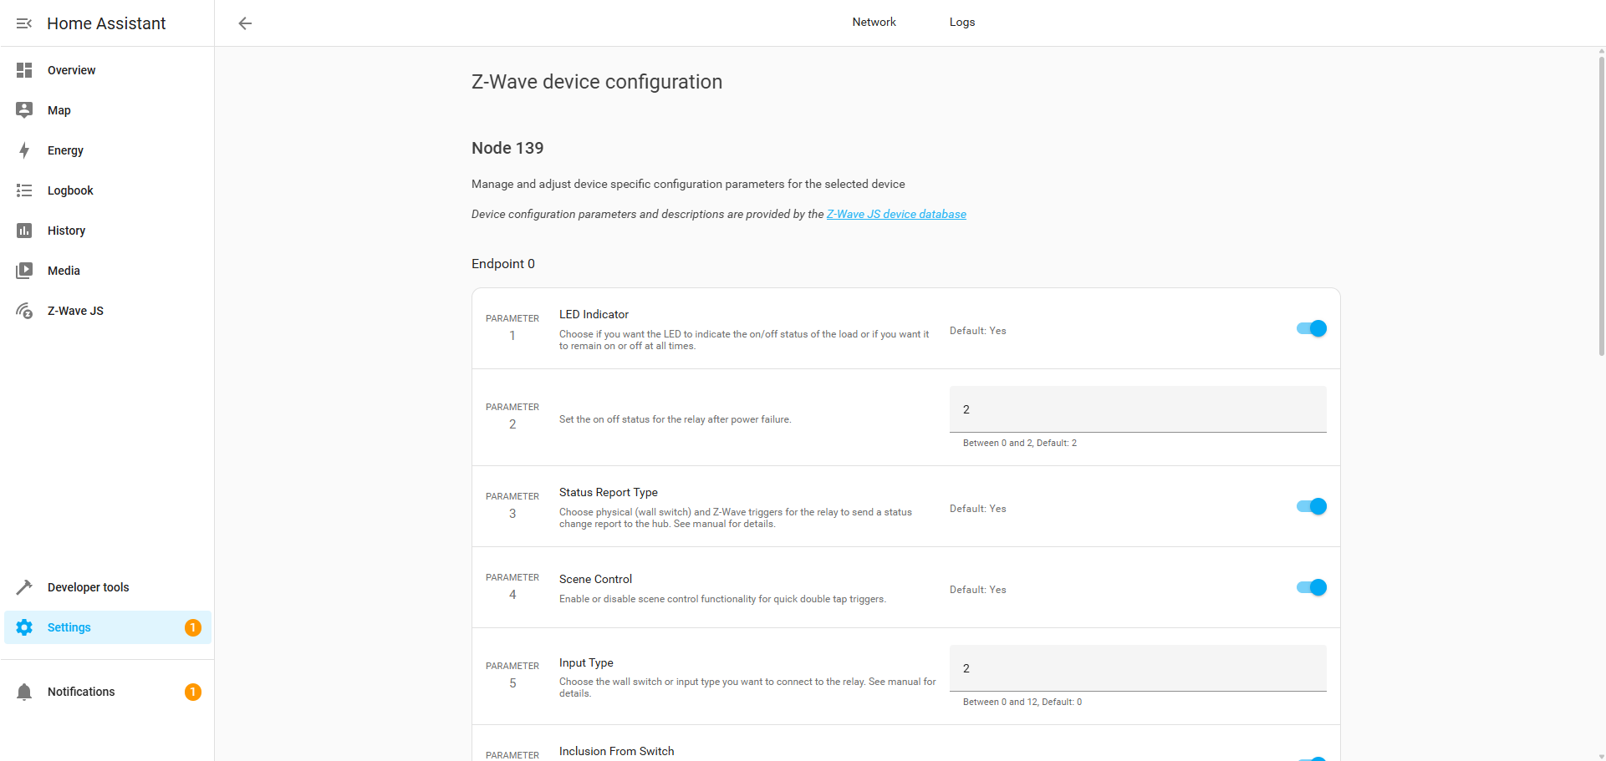This screenshot has height=761, width=1606.
Task: Click the Scene Control parameter title
Action: point(595,580)
